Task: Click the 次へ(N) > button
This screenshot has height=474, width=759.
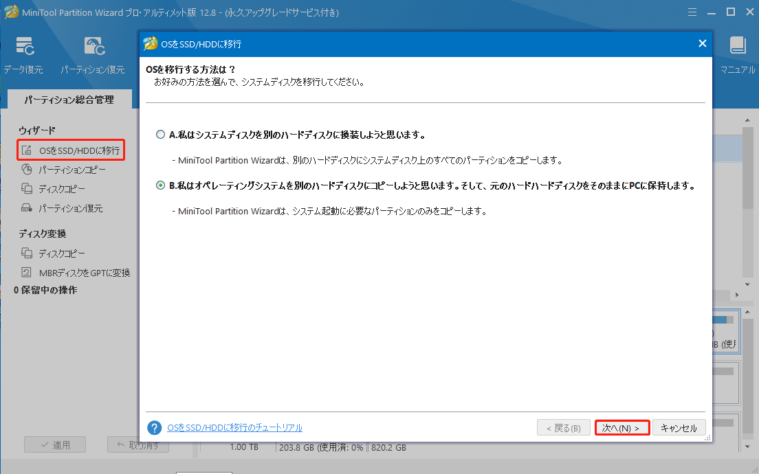Action: tap(622, 428)
